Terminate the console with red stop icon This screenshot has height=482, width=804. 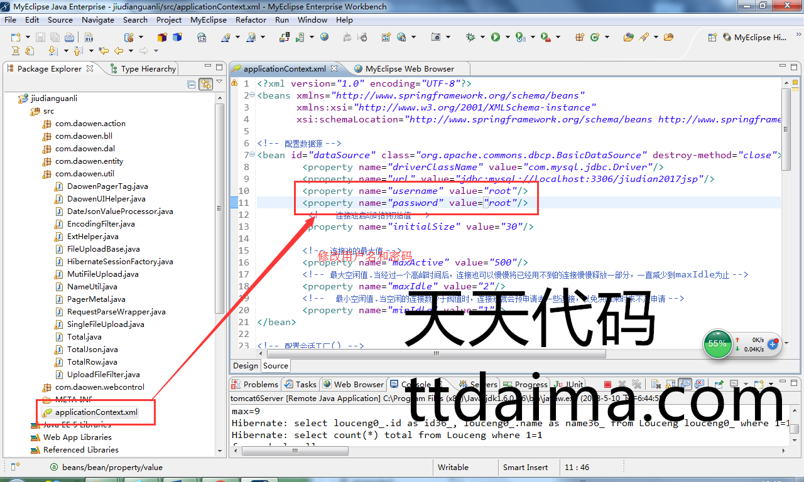607,384
